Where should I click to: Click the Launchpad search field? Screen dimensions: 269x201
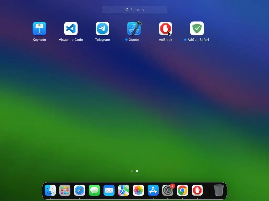pos(134,10)
